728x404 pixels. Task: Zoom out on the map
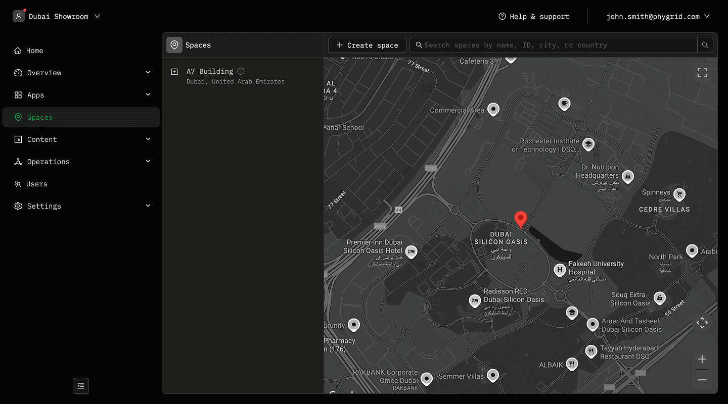tap(702, 380)
